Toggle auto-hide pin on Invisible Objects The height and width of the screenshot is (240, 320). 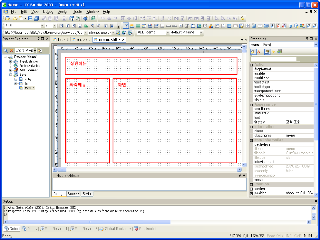239,175
